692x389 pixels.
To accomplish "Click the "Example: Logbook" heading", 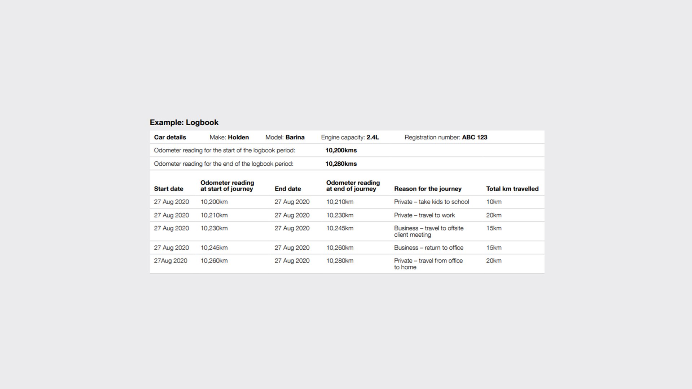I will pyautogui.click(x=184, y=122).
